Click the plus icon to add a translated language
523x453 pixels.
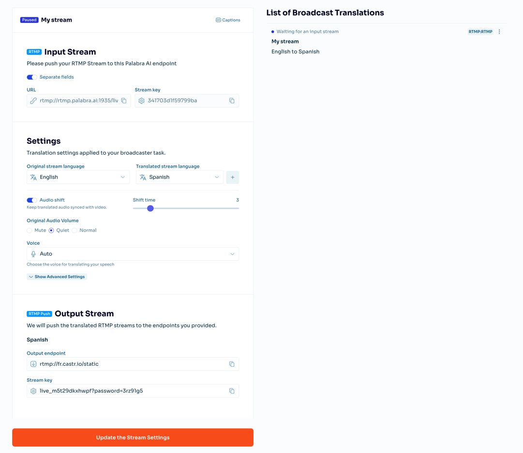(233, 177)
